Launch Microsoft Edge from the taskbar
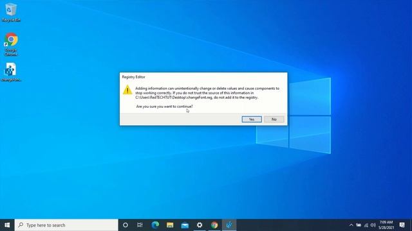 pos(155,225)
